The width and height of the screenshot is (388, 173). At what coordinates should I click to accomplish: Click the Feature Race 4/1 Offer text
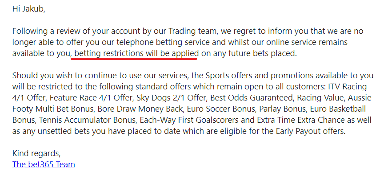[x=91, y=98]
